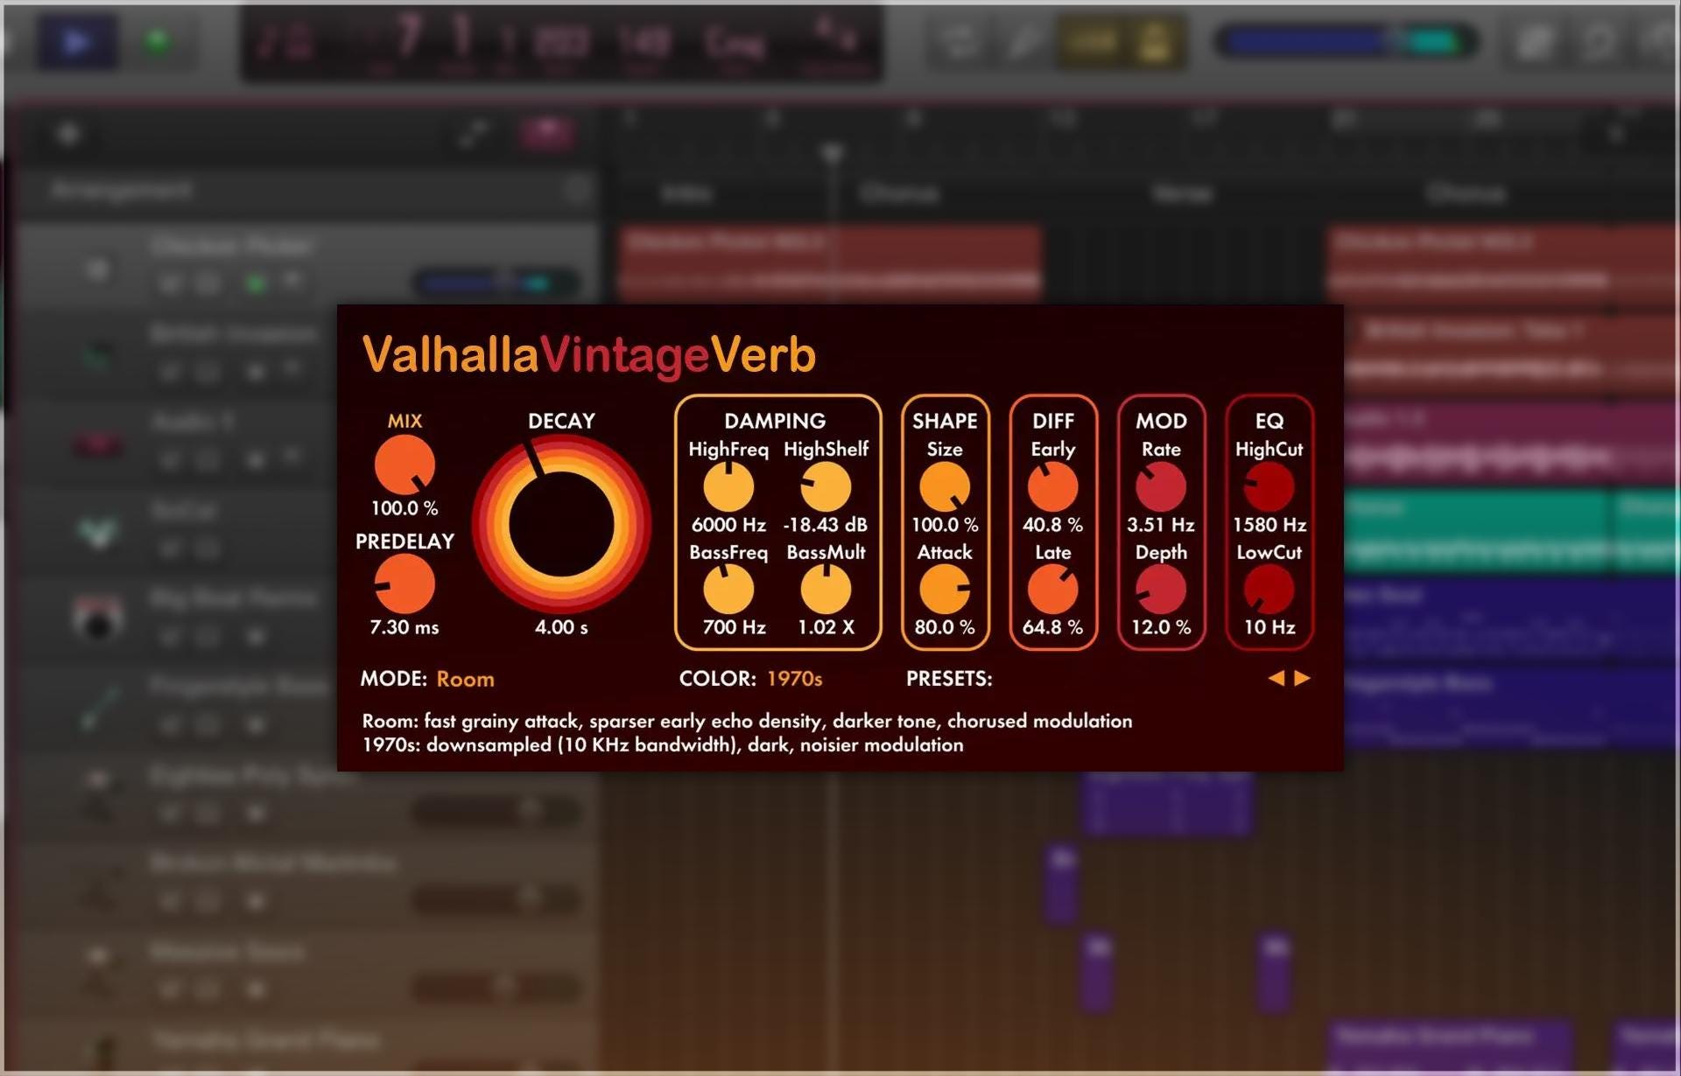
Task: Click the 7.30 ms predelay value
Action: coord(404,627)
